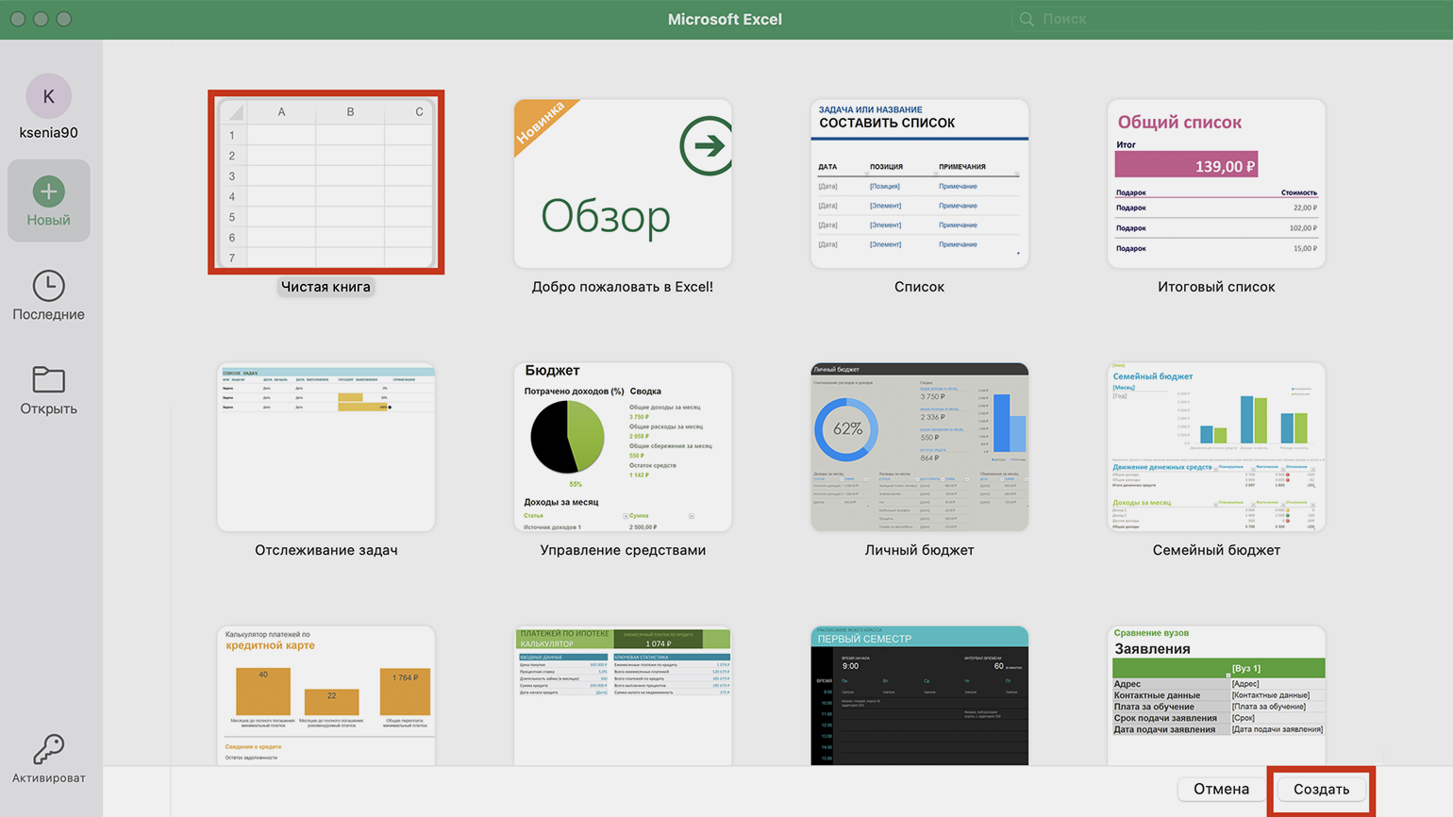Click the Activate key icon

click(48, 750)
